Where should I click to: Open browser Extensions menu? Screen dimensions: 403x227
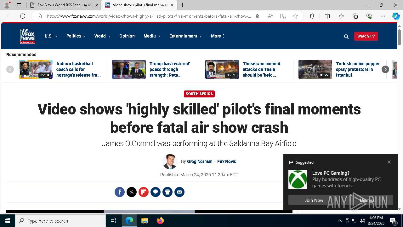[312, 16]
